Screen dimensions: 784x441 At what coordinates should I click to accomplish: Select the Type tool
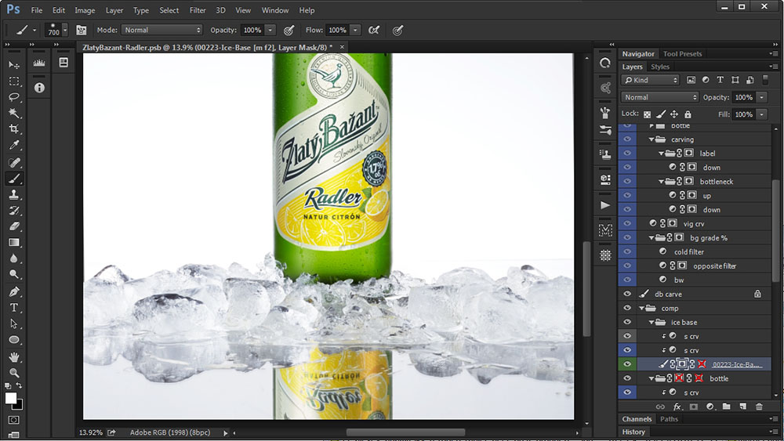14,307
